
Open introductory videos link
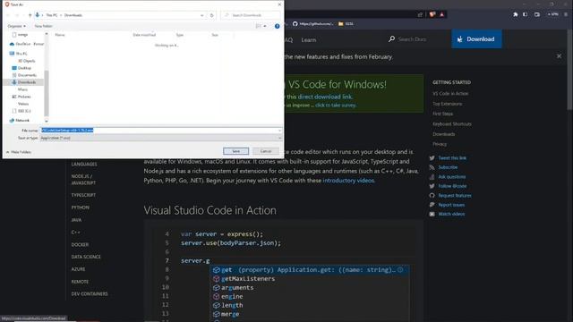tap(348, 181)
